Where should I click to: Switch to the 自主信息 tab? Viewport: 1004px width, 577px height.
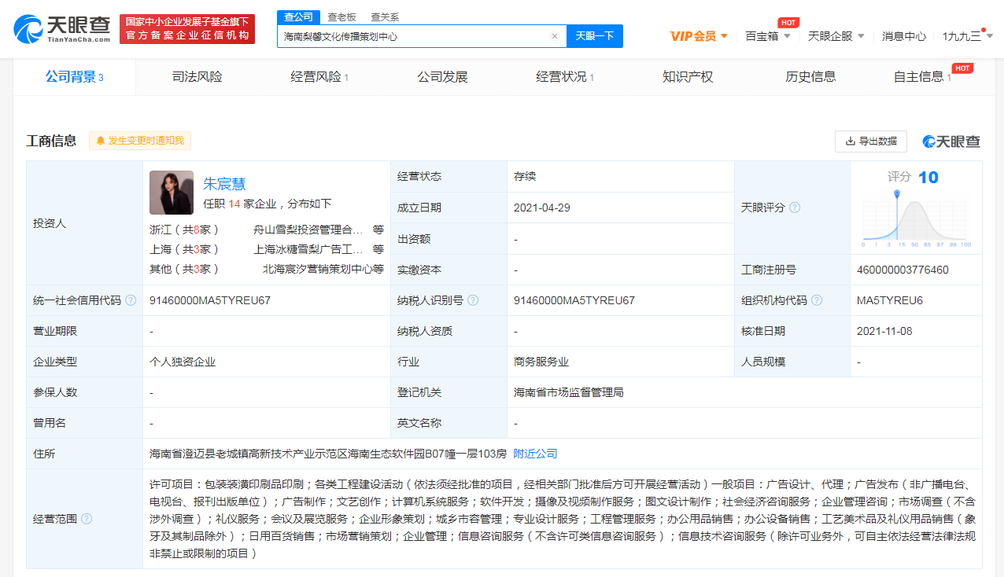click(x=922, y=76)
